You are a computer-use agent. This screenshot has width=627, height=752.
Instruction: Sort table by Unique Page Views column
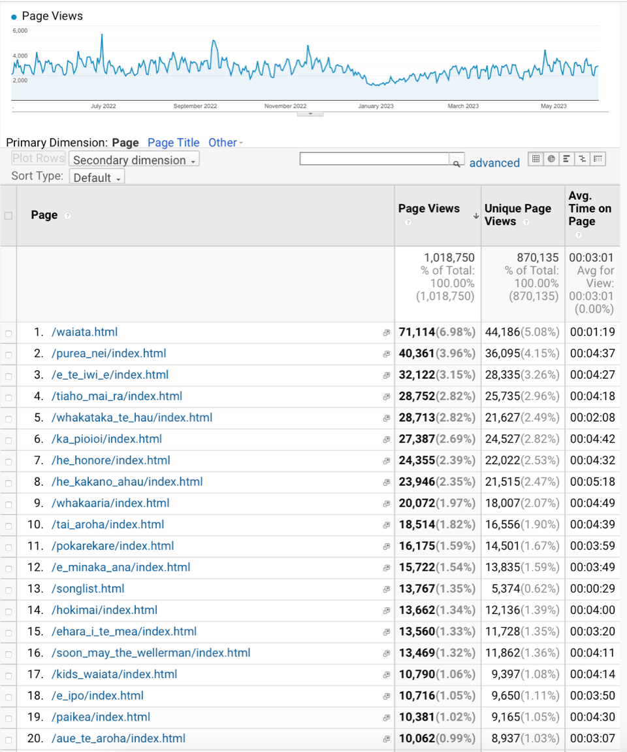[x=517, y=214]
